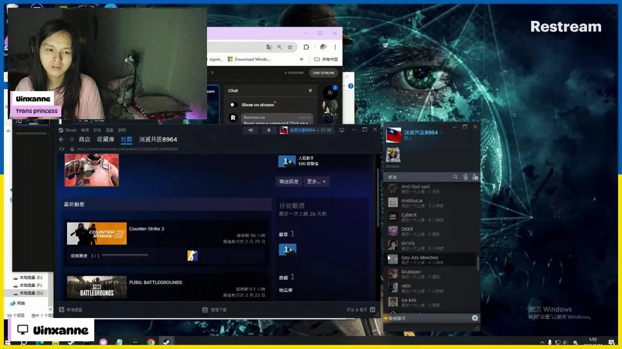This screenshot has width=622, height=349.
Task: Go back with the Steam back arrow
Action: (61, 139)
